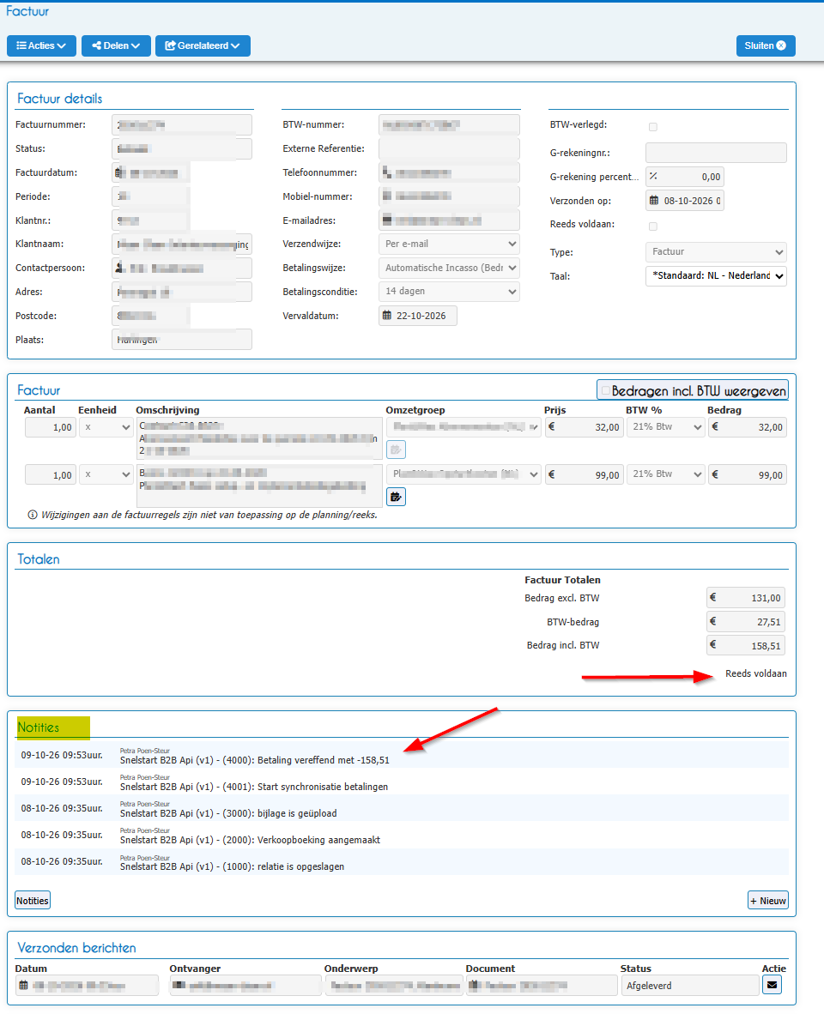Click the calendar icon next to Vervaldatum

(x=387, y=316)
